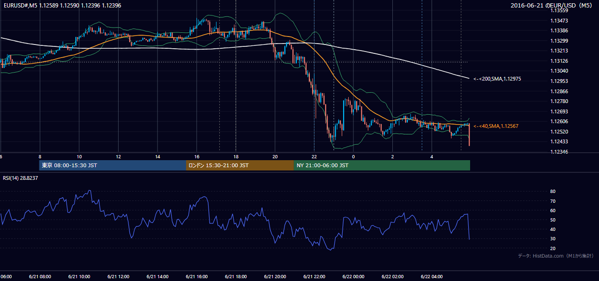Click the 6/21 12:00 bottom time label
Image resolution: width=599 pixels, height=281 pixels.
coord(118,276)
